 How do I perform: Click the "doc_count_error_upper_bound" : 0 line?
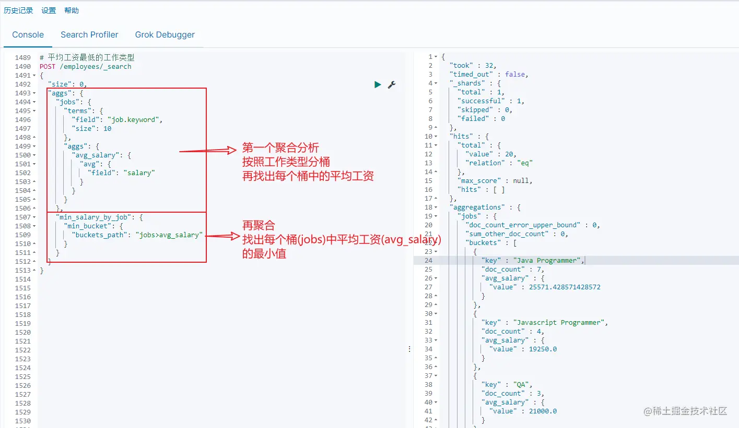[533, 225]
